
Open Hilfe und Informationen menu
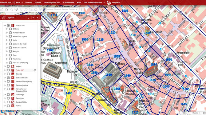tap(94, 2)
